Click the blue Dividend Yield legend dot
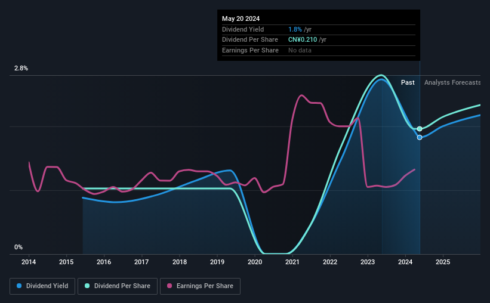The width and height of the screenshot is (490, 303). pyautogui.click(x=19, y=286)
